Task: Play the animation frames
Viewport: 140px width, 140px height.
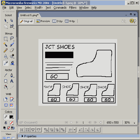Action: pos(71,122)
